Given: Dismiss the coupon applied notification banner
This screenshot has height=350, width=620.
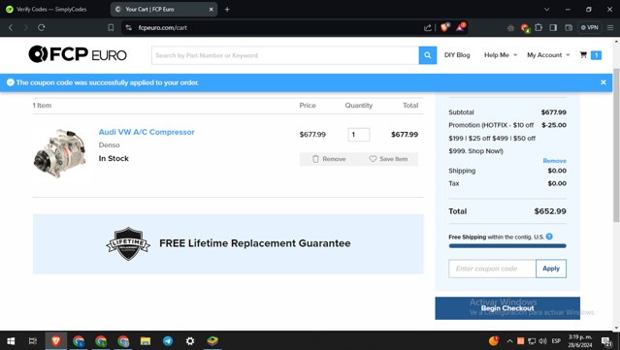Looking at the screenshot, I should tap(603, 82).
